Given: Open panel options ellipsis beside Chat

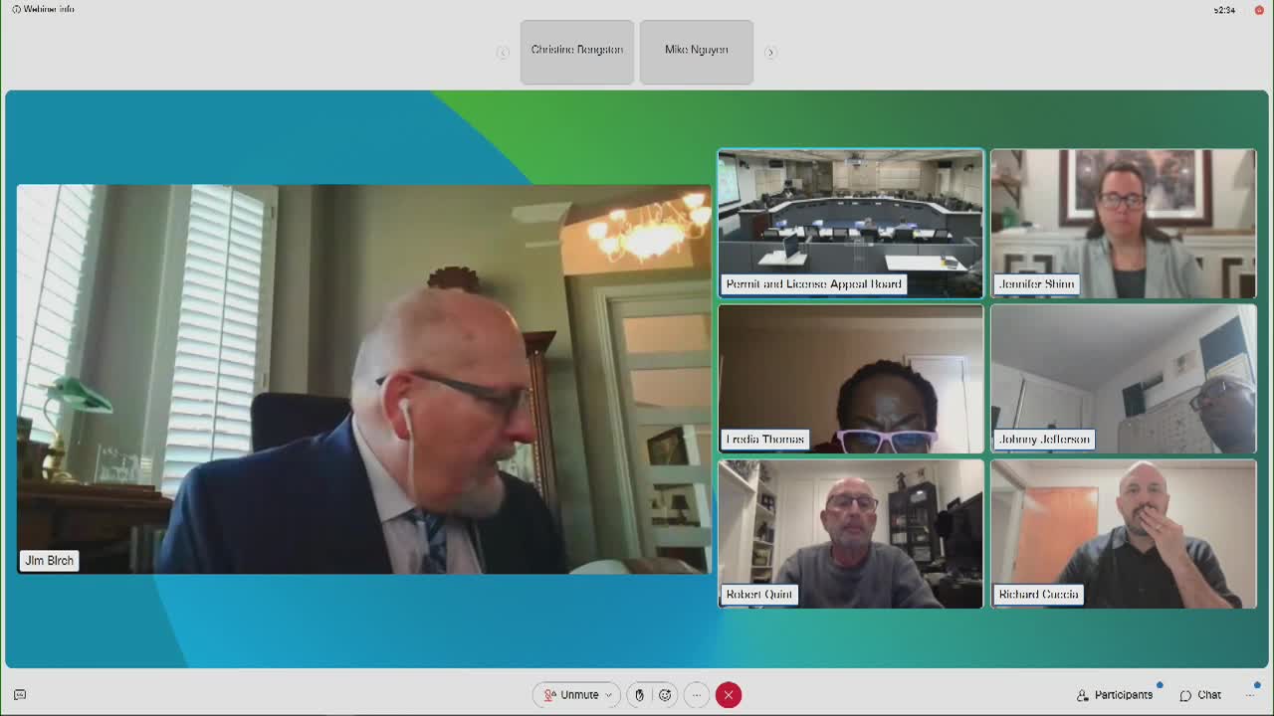Looking at the screenshot, I should (1250, 695).
